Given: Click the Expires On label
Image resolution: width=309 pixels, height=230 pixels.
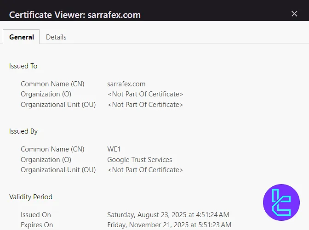Looking at the screenshot, I should (x=37, y=225).
